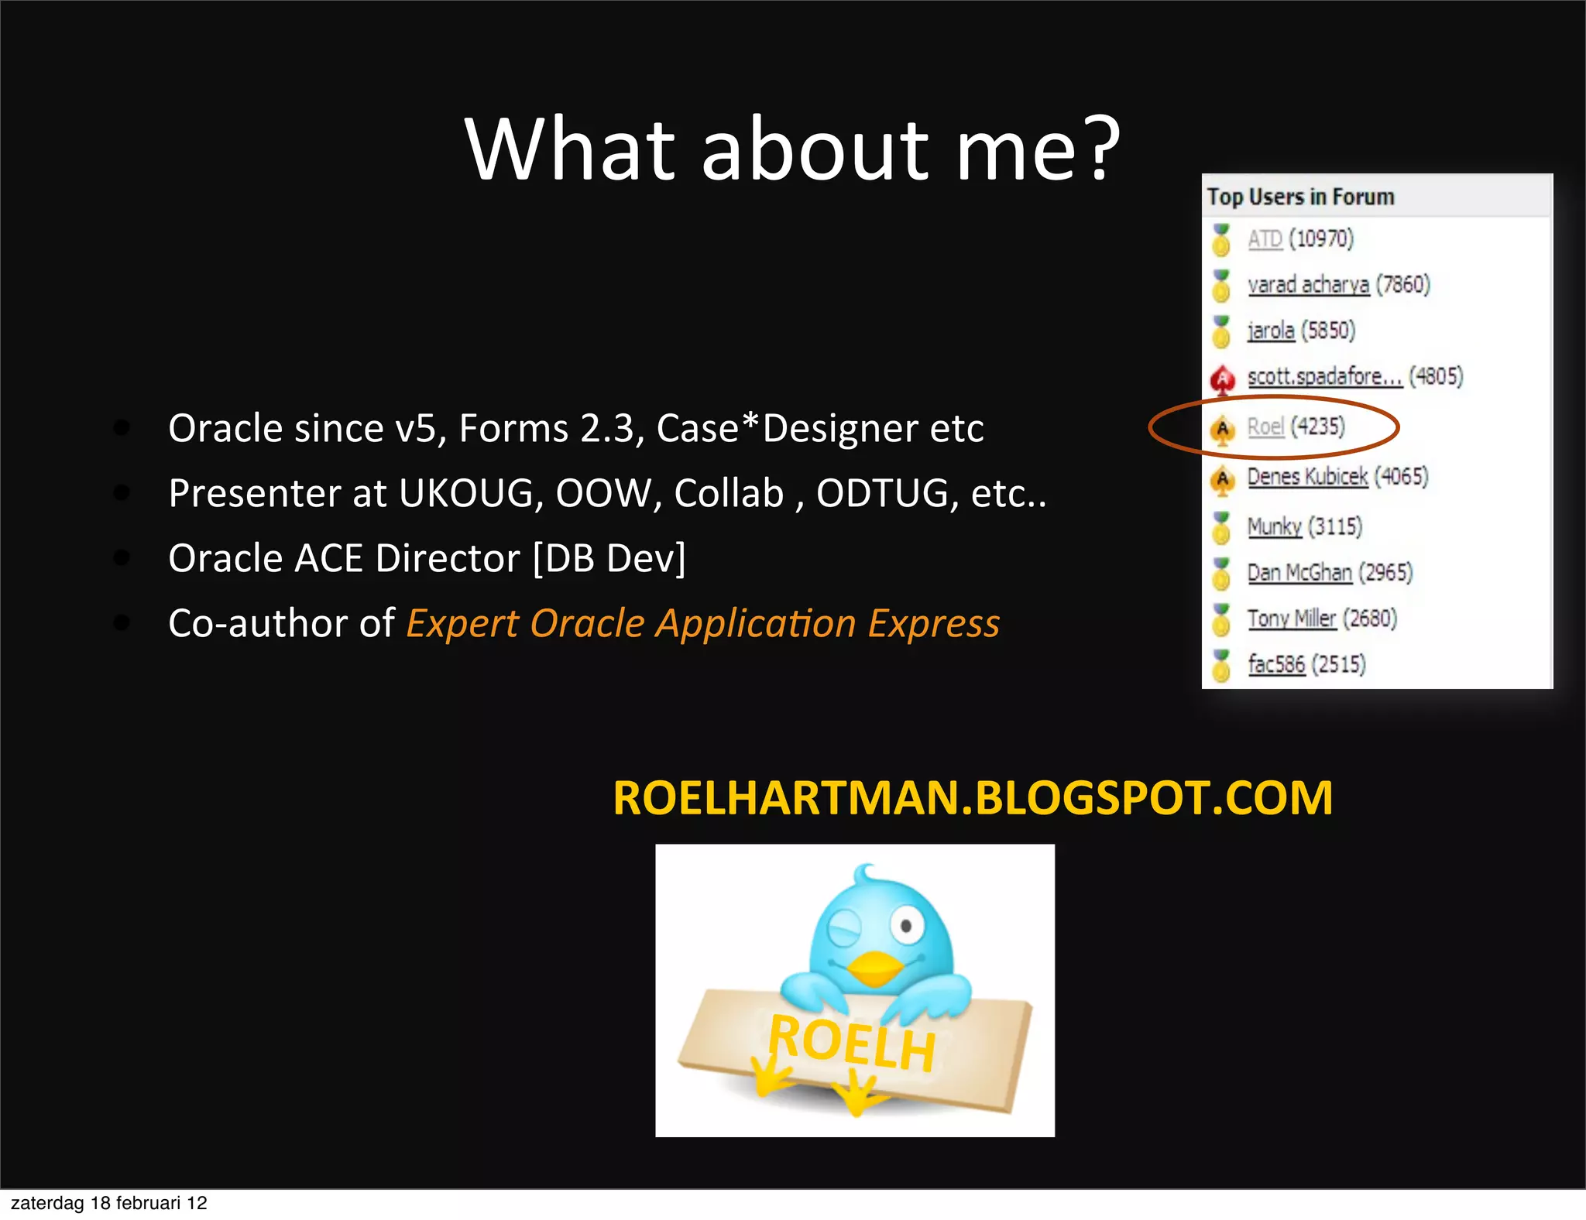Click the gold medal icon beside ATD
This screenshot has height=1220, width=1586.
pyautogui.click(x=1221, y=240)
